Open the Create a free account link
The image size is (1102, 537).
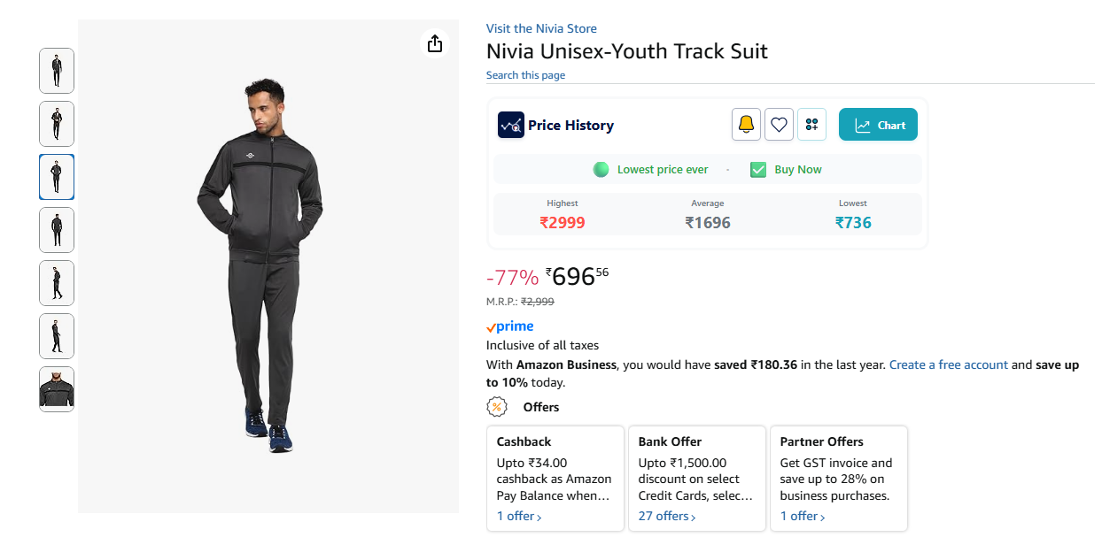coord(948,364)
